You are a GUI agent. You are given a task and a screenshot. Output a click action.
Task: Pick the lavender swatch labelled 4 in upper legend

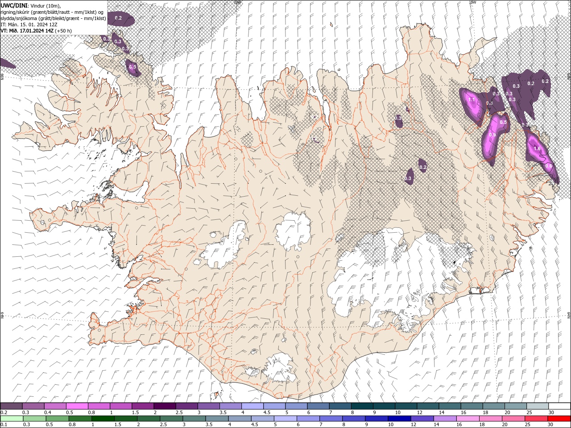(252, 406)
